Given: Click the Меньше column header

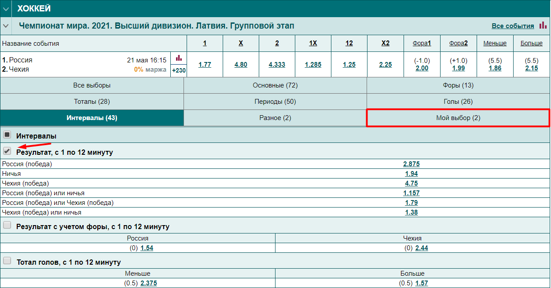Looking at the screenshot, I should 495,43.
